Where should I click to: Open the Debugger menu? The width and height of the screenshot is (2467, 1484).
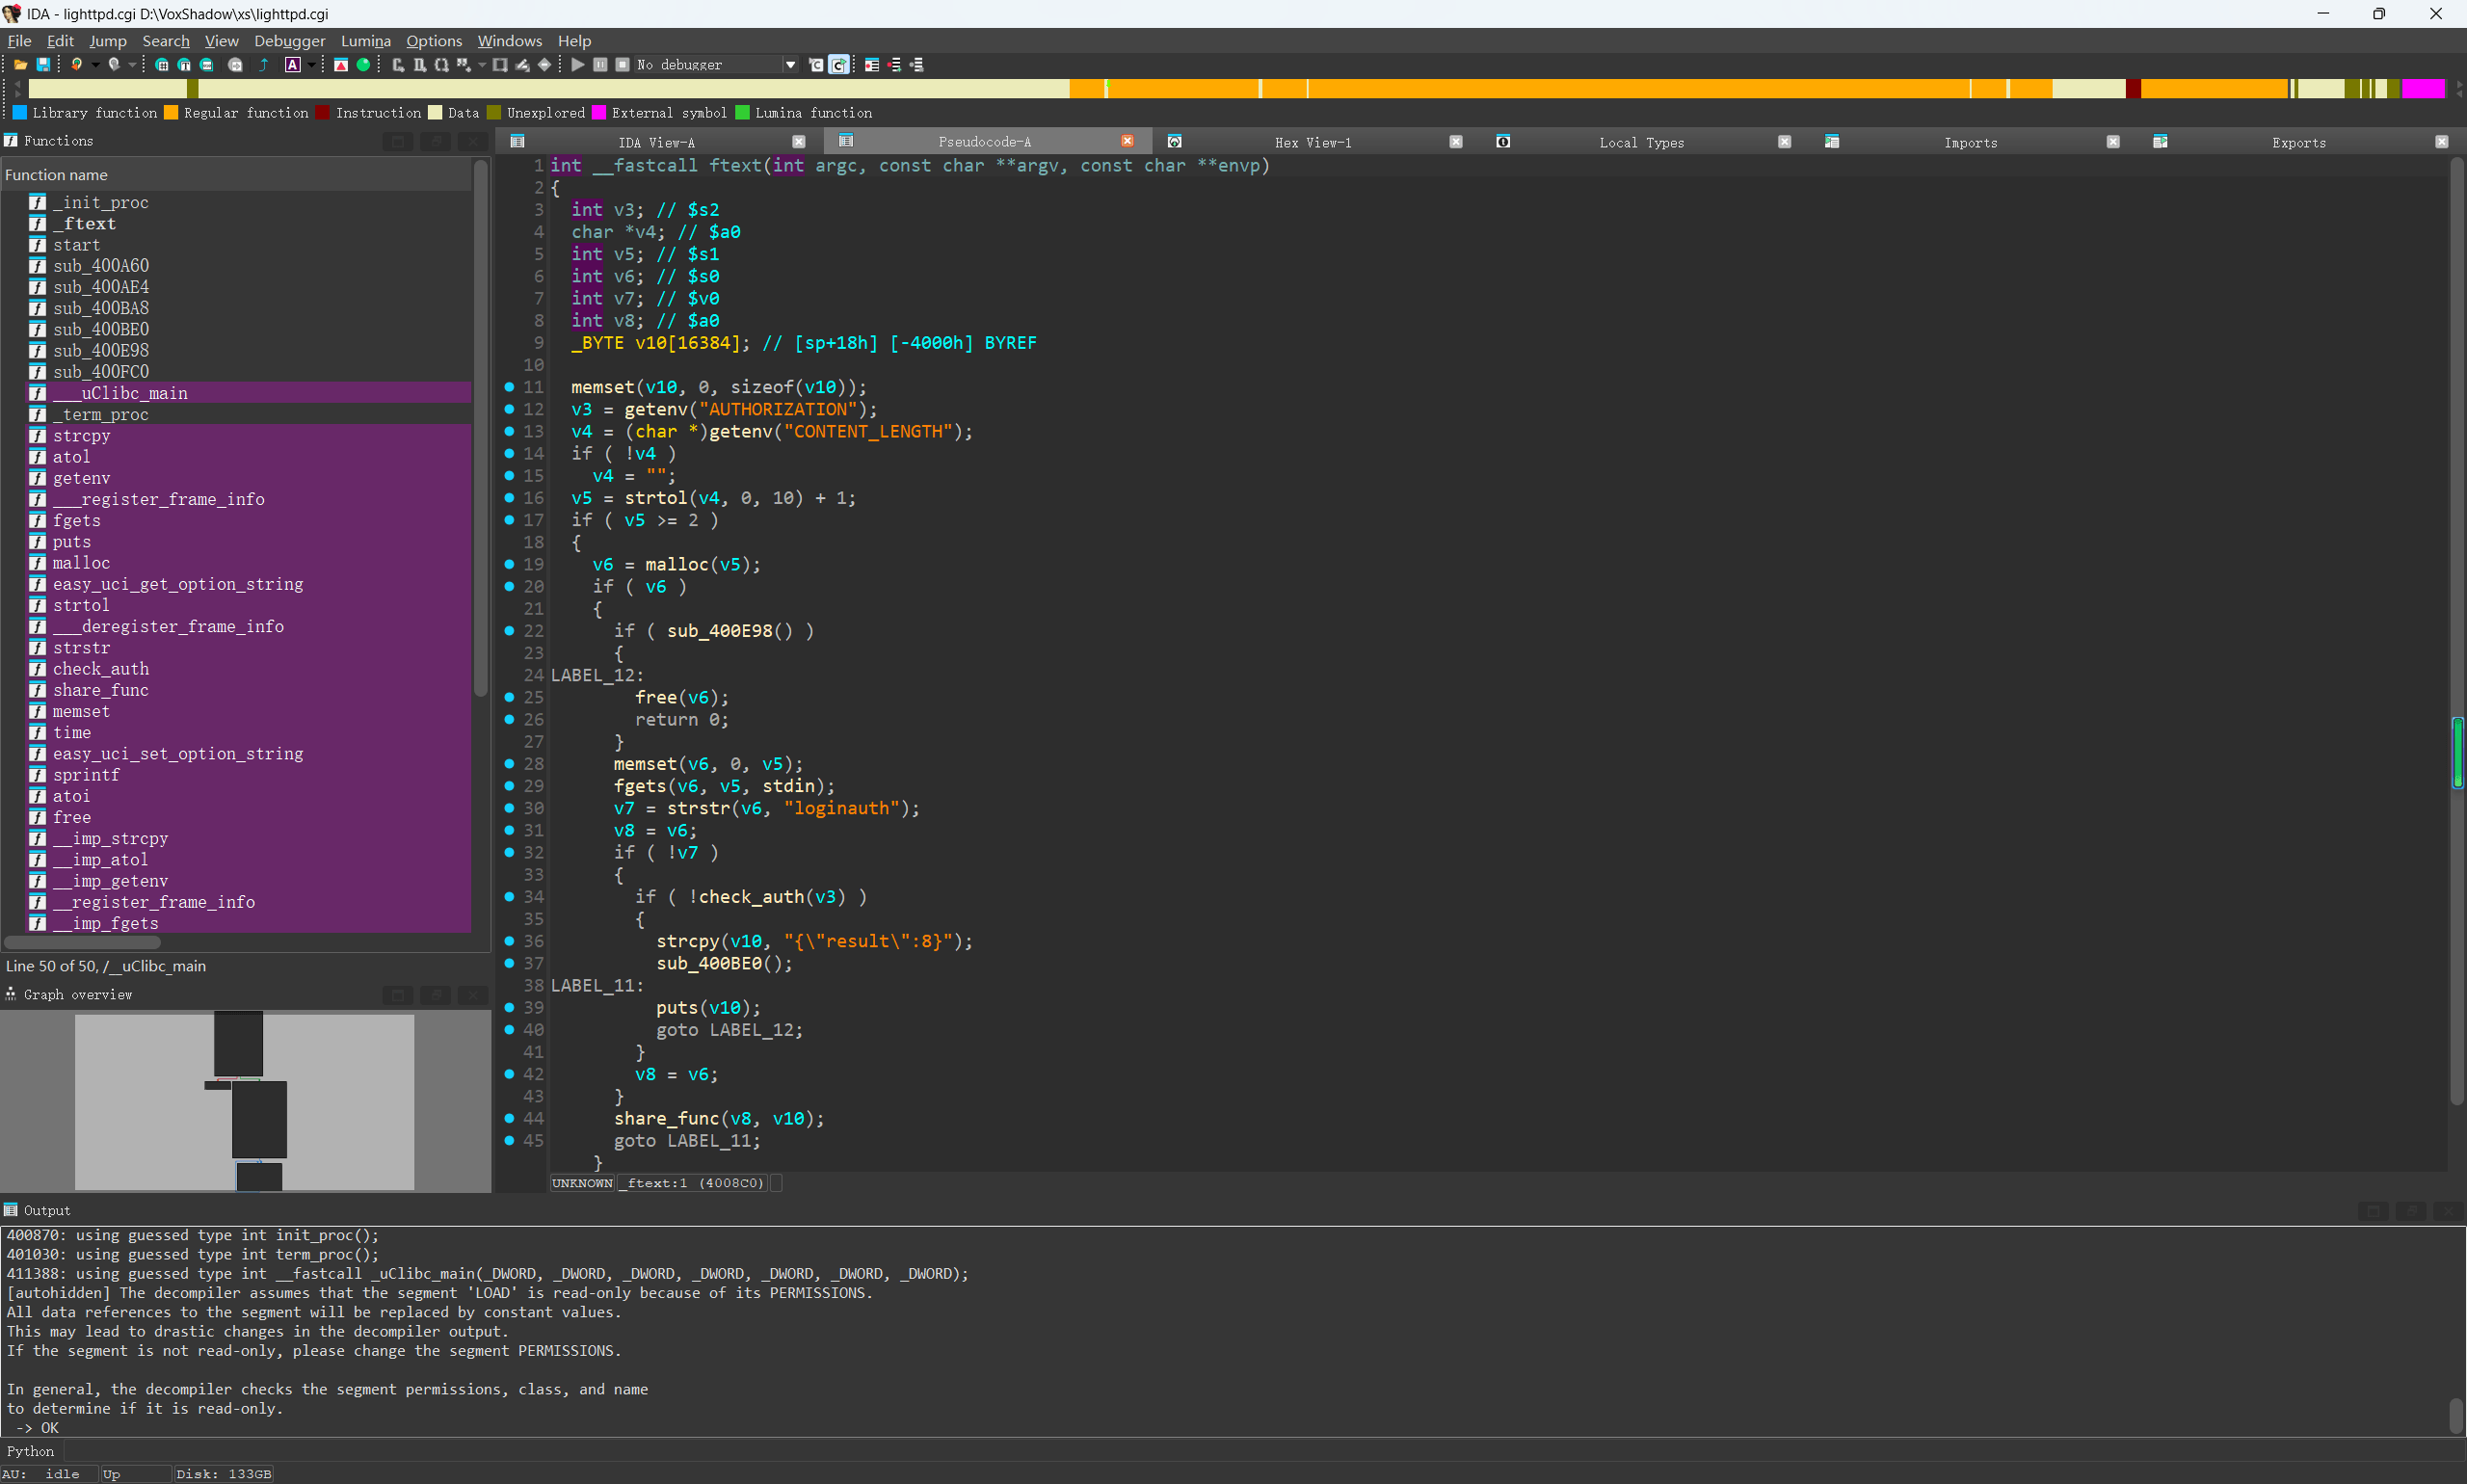290,41
